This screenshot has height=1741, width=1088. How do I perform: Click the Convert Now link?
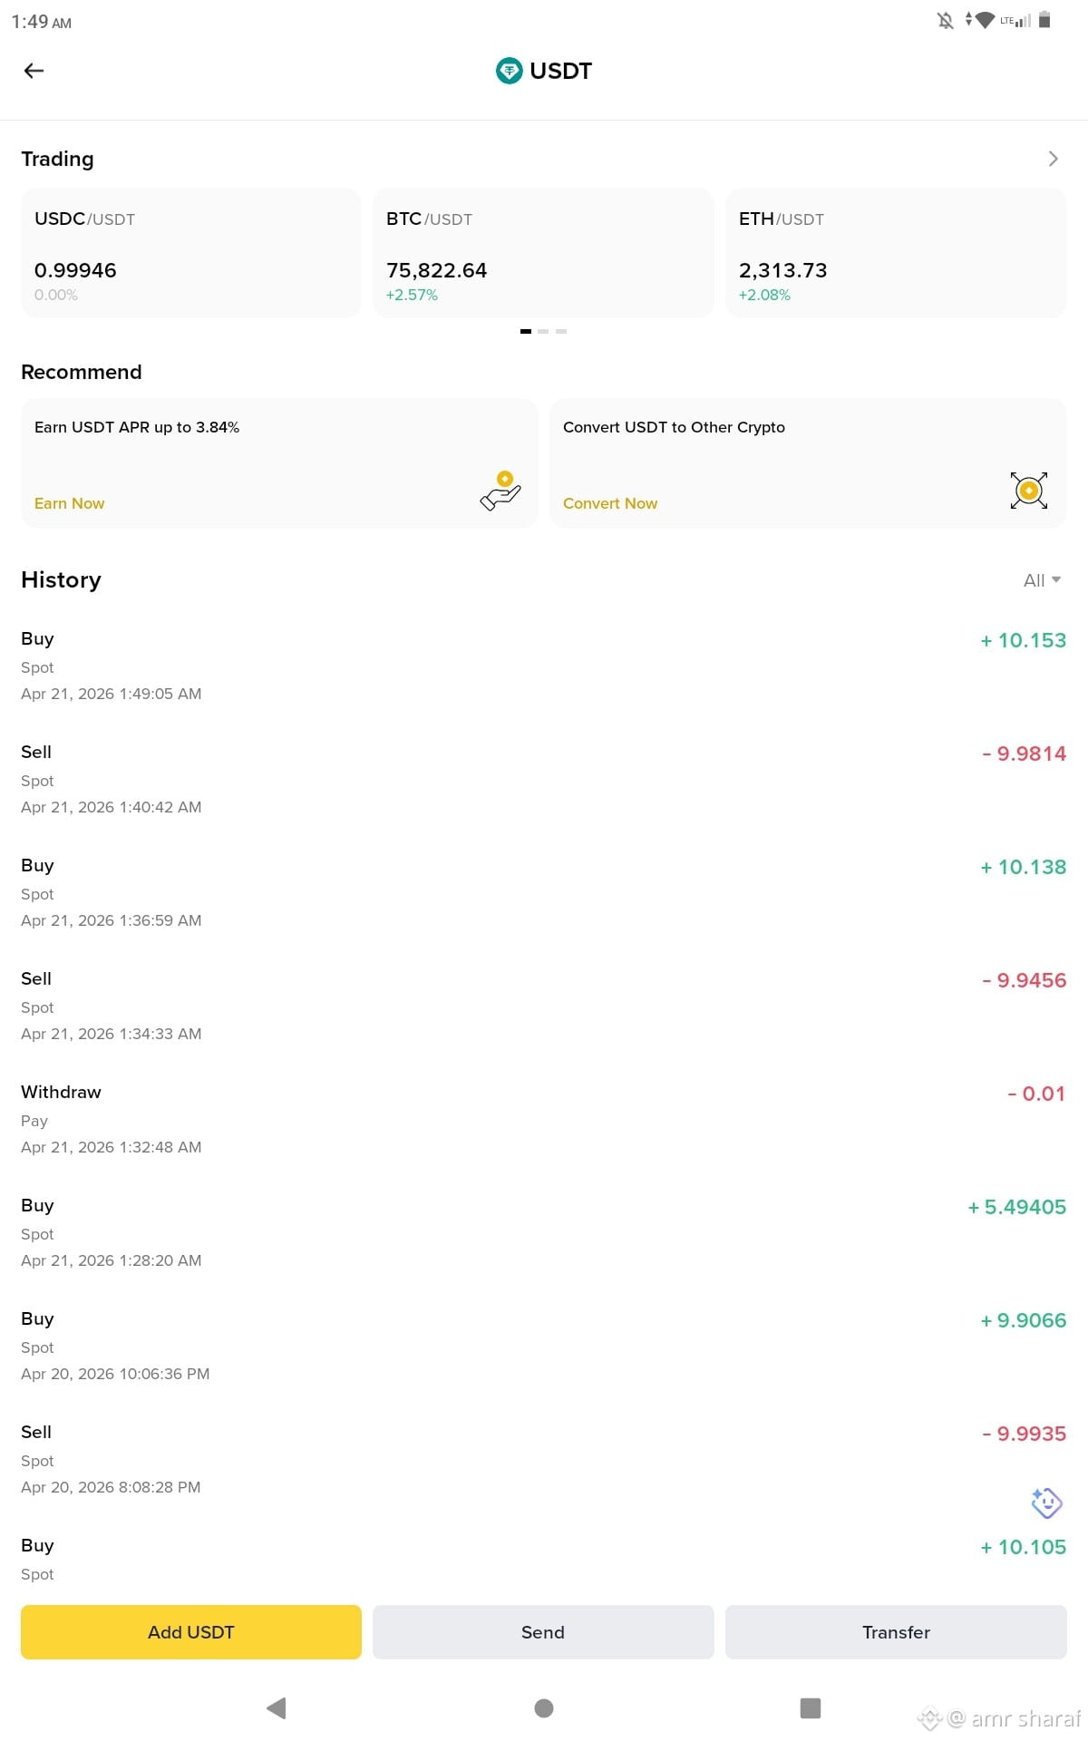610,503
